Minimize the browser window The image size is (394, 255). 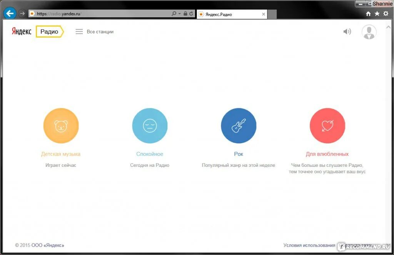point(360,4)
